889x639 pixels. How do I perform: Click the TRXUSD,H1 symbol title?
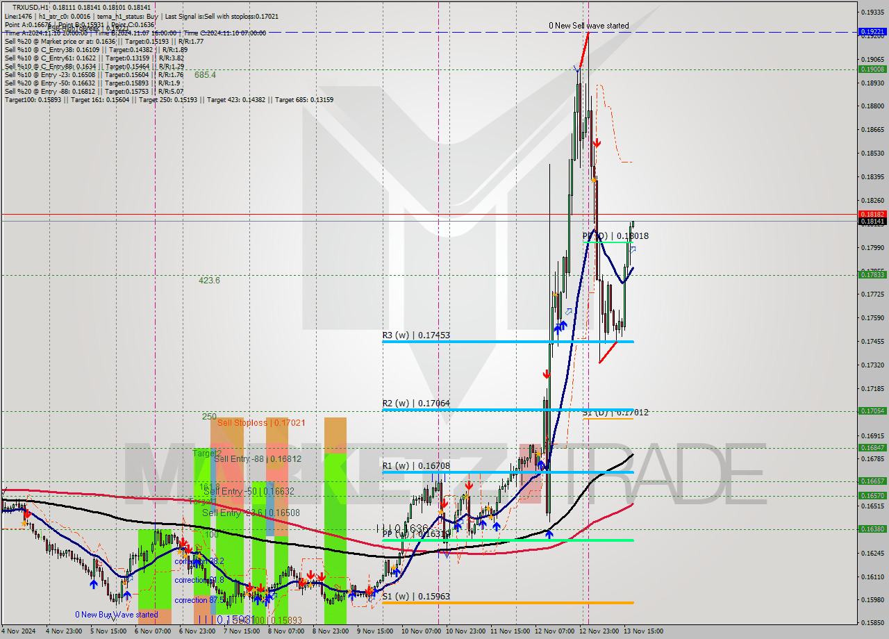coord(30,7)
